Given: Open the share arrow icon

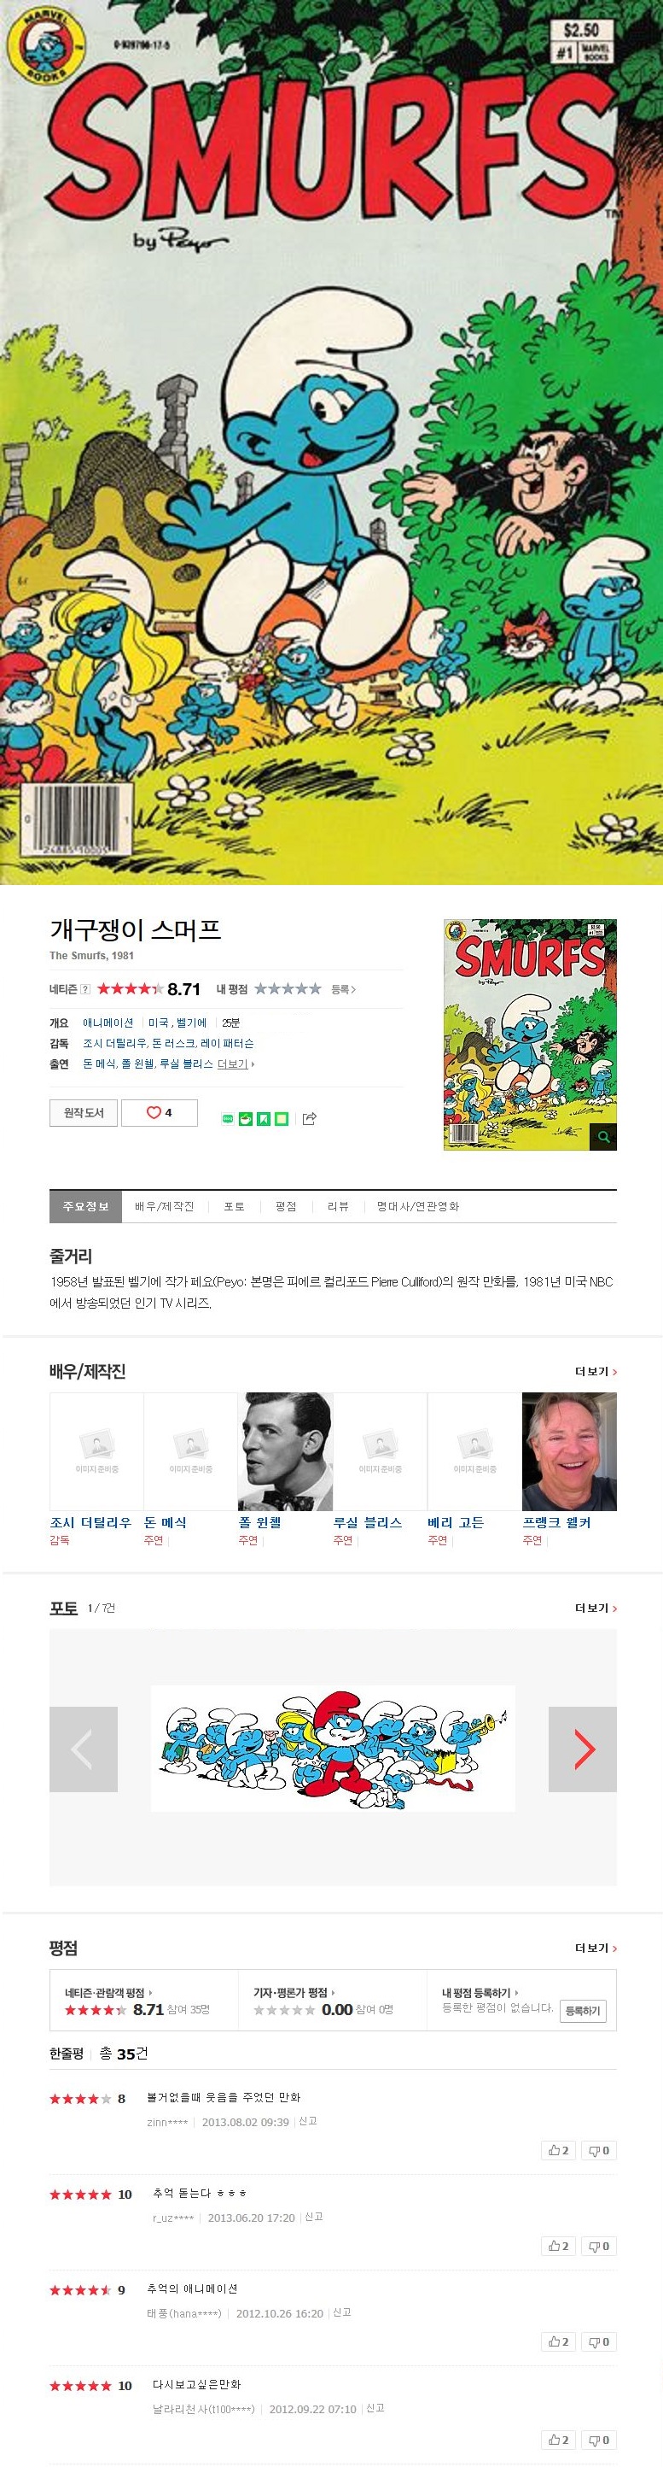Looking at the screenshot, I should [309, 1118].
